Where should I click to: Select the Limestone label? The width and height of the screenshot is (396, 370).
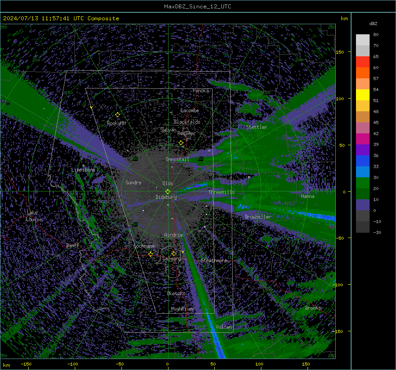click(x=83, y=170)
